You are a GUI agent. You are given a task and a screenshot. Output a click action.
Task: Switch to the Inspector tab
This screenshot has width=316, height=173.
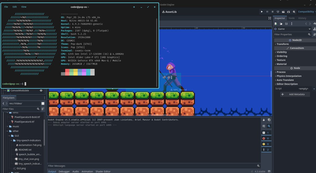click(280, 18)
